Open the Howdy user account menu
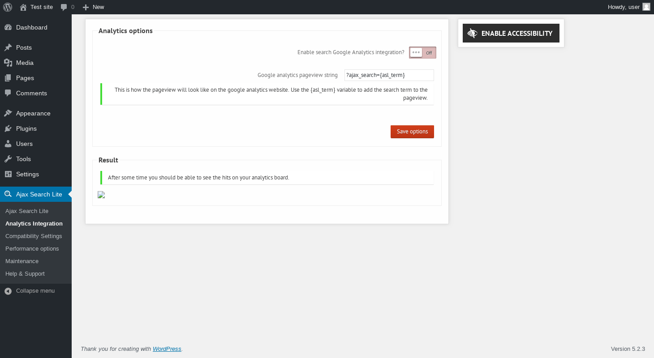Screen dimensions: 654x358 624,7
